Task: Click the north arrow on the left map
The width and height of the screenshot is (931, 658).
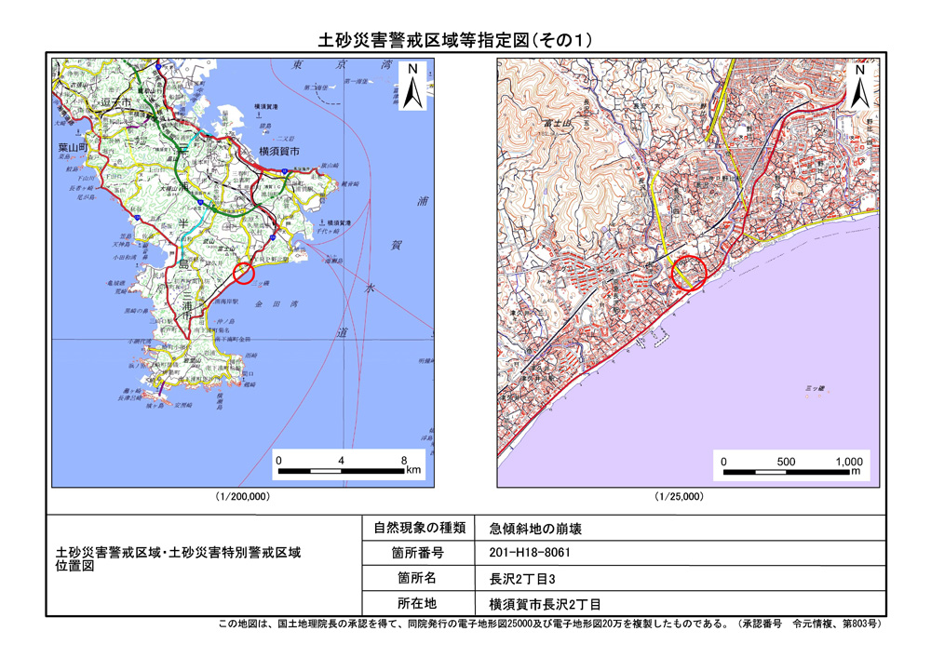Action: [x=412, y=86]
